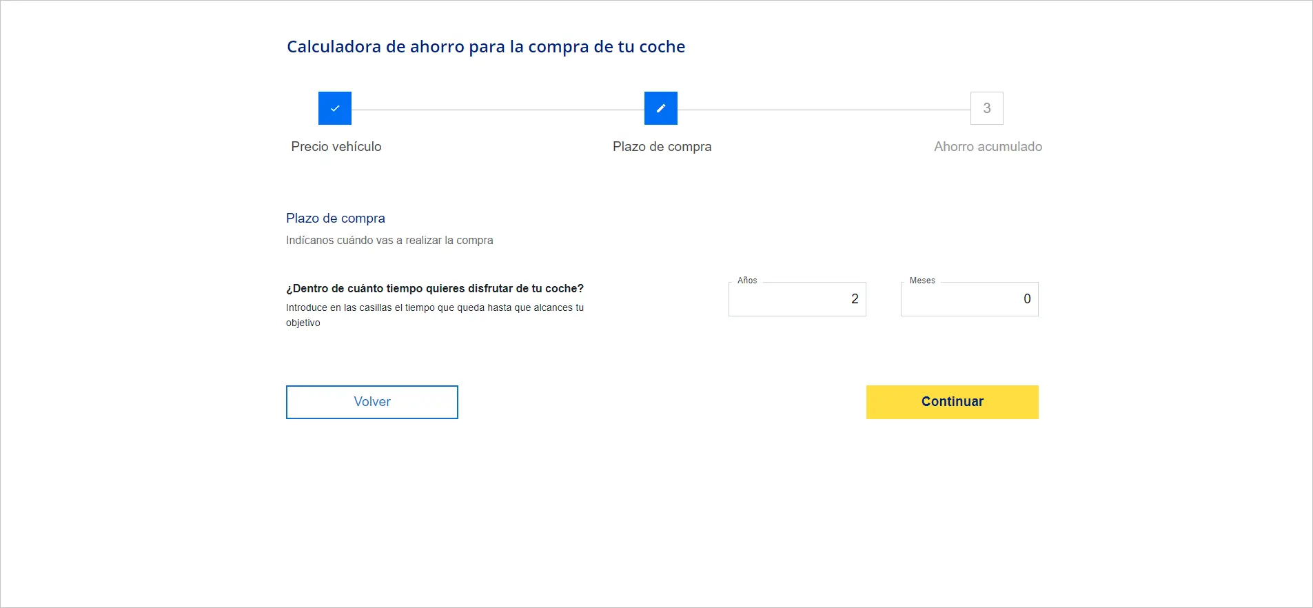Click the Plazo de compra stepper label
Screen dimensions: 1313x608
tap(662, 147)
